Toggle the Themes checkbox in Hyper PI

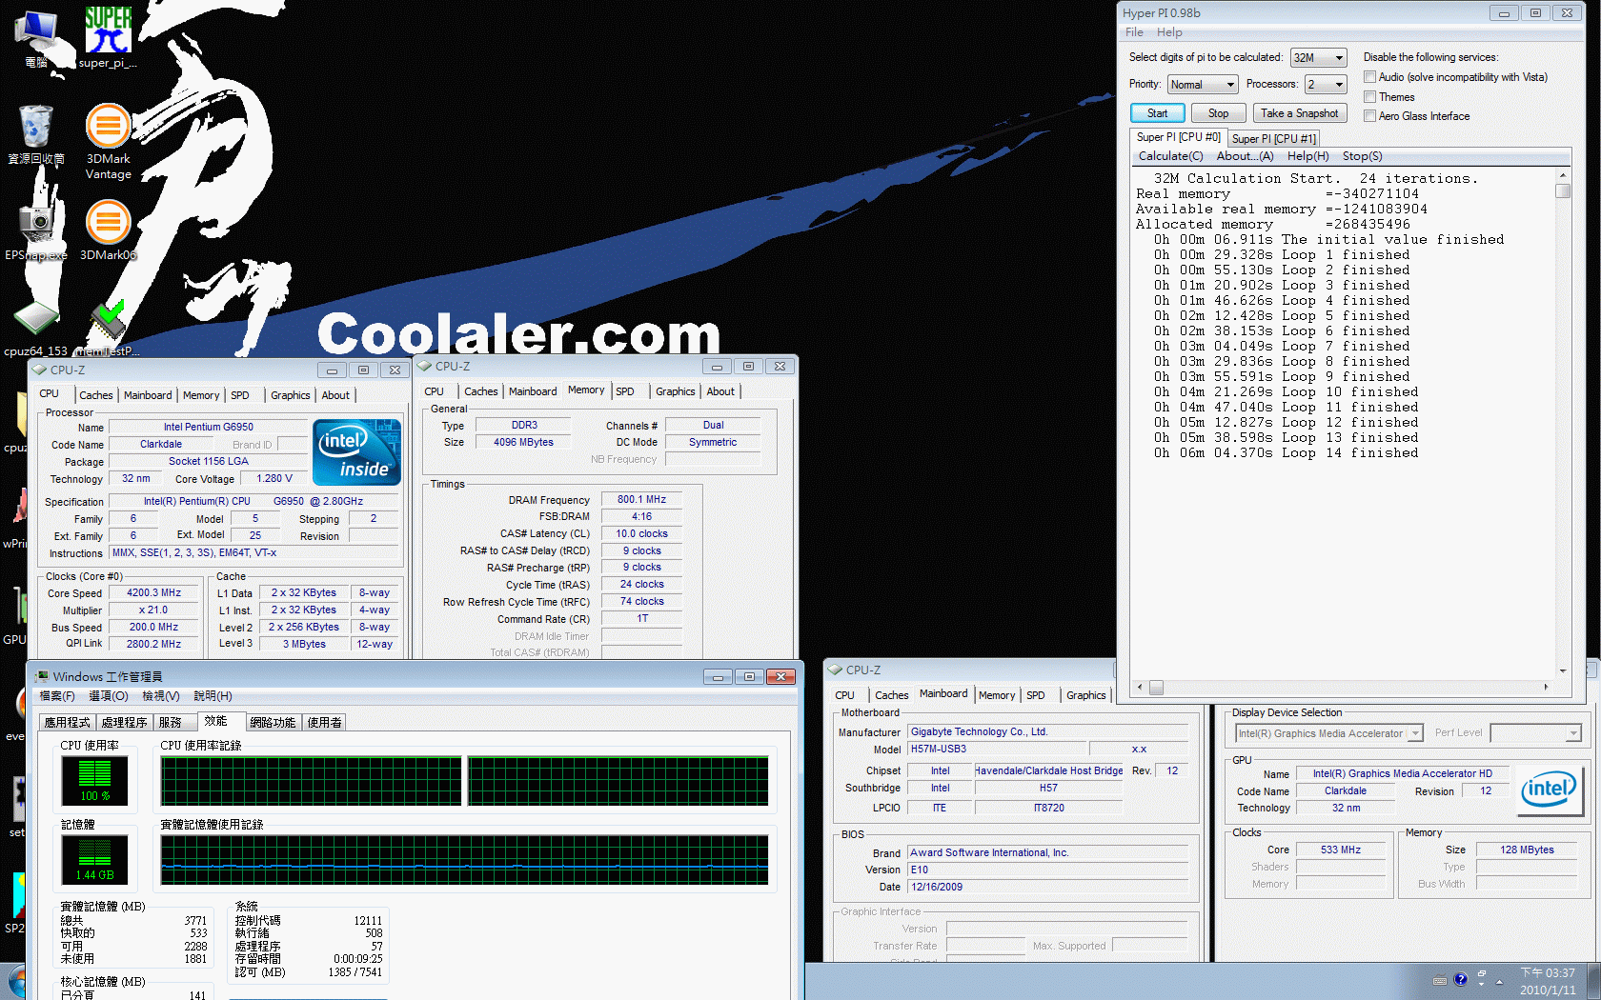(1369, 97)
